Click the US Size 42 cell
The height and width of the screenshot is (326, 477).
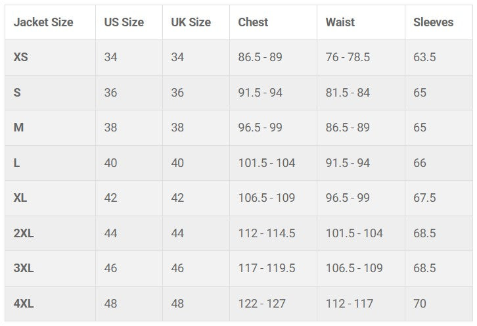point(110,198)
